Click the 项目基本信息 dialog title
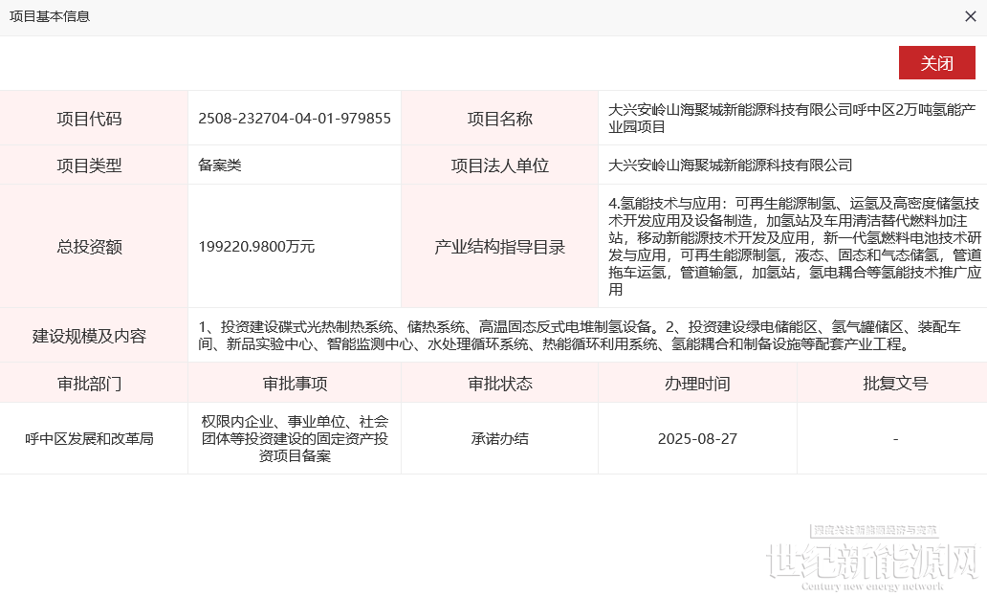The height and width of the screenshot is (596, 987). tap(50, 17)
